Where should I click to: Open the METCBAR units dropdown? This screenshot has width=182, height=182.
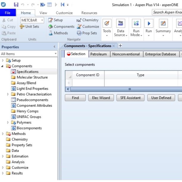tap(42, 20)
